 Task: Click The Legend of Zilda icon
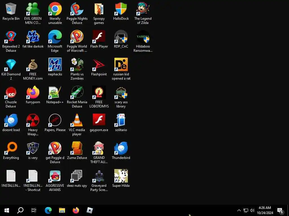(143, 9)
